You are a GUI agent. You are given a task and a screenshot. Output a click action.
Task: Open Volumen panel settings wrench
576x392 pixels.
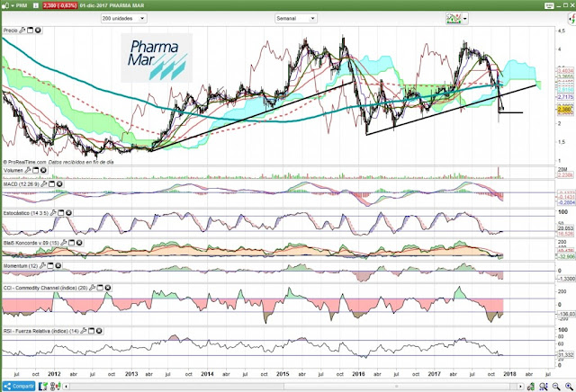coord(28,170)
